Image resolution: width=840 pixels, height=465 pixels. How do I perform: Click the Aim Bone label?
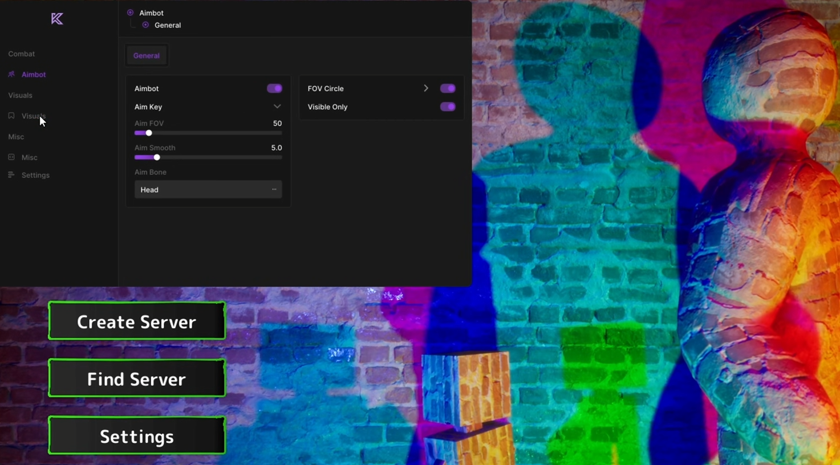coord(151,172)
